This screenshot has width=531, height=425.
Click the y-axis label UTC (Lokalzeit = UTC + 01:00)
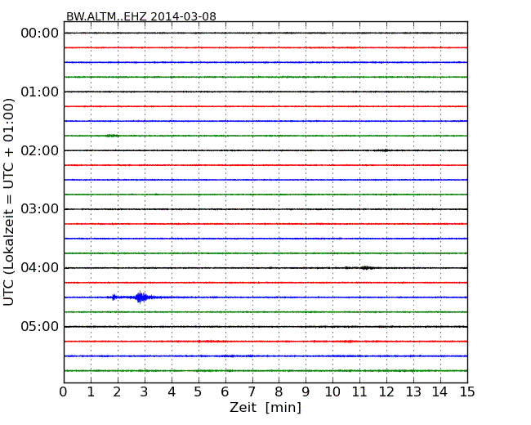click(x=9, y=202)
